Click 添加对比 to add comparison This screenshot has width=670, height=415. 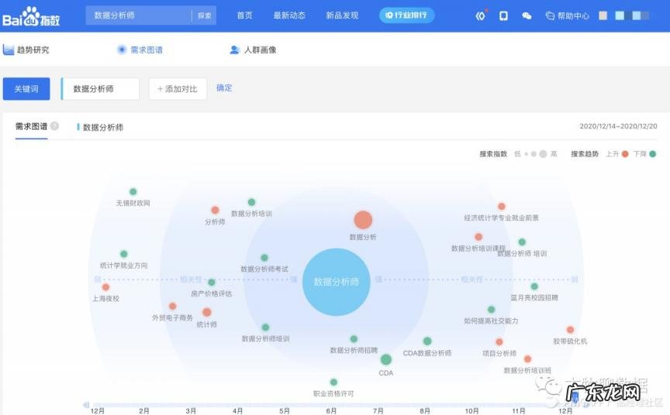tap(178, 89)
